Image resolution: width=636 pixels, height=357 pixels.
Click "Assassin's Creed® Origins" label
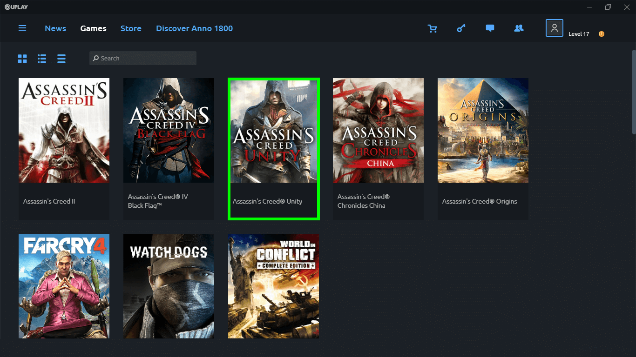tap(480, 201)
